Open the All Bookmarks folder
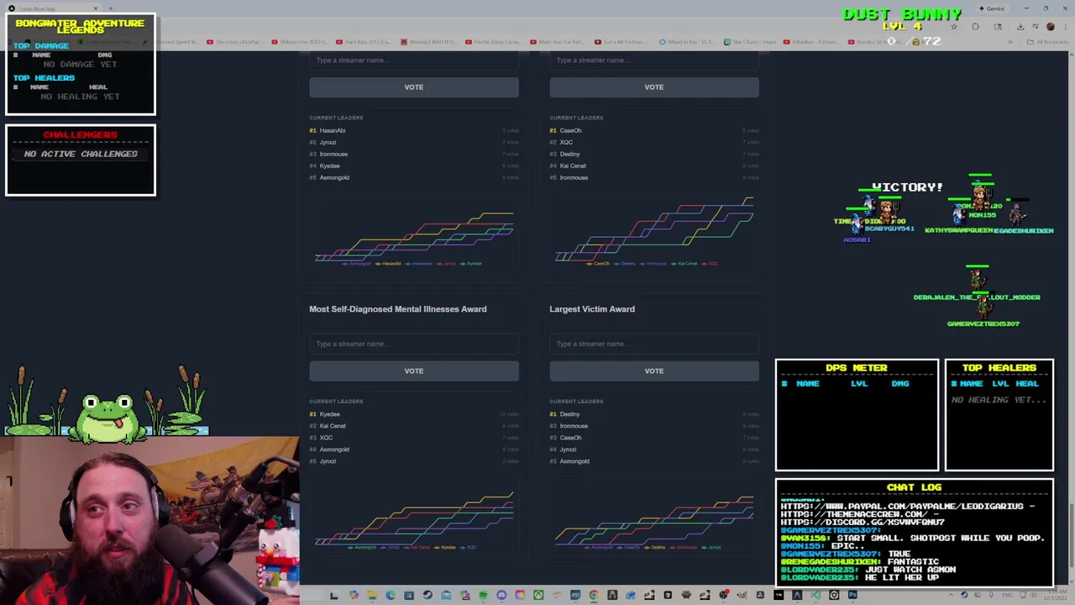Screen dimensions: 1075x605 coord(1048,42)
